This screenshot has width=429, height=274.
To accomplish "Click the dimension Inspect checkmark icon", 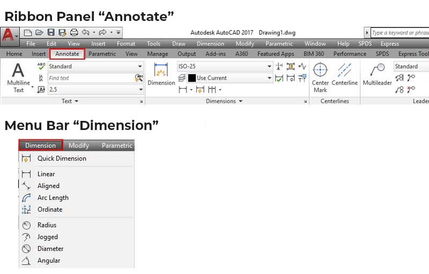I will tap(279, 78).
